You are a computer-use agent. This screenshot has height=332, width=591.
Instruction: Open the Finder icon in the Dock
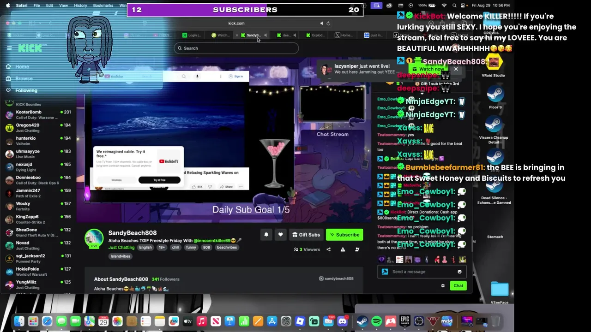click(19, 321)
